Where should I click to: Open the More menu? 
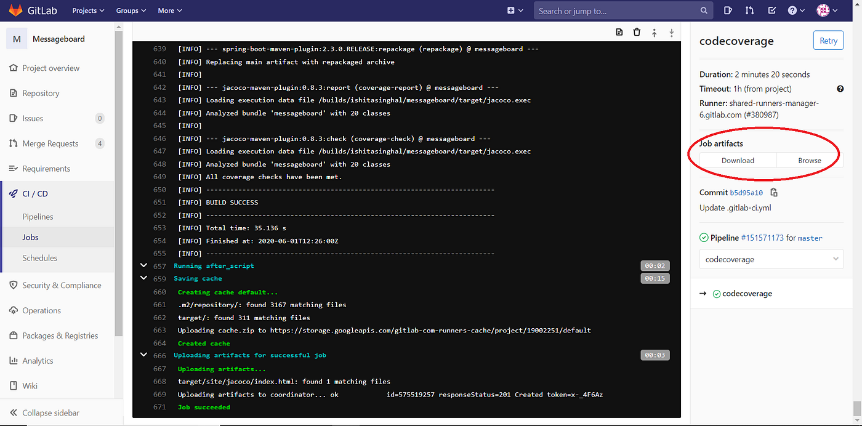(x=169, y=10)
